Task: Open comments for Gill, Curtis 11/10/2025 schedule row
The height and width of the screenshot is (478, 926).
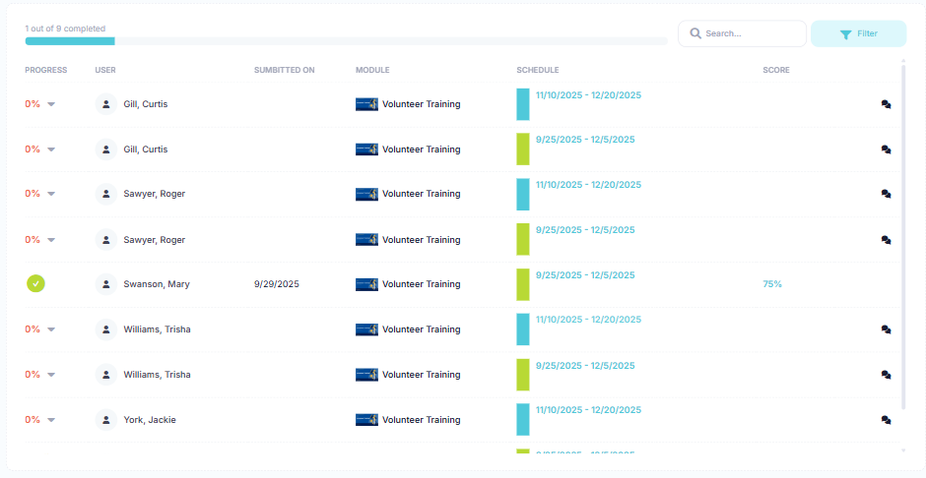Action: (886, 104)
